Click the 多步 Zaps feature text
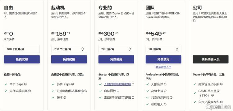This screenshot has width=233, height=111. [x=64, y=84]
